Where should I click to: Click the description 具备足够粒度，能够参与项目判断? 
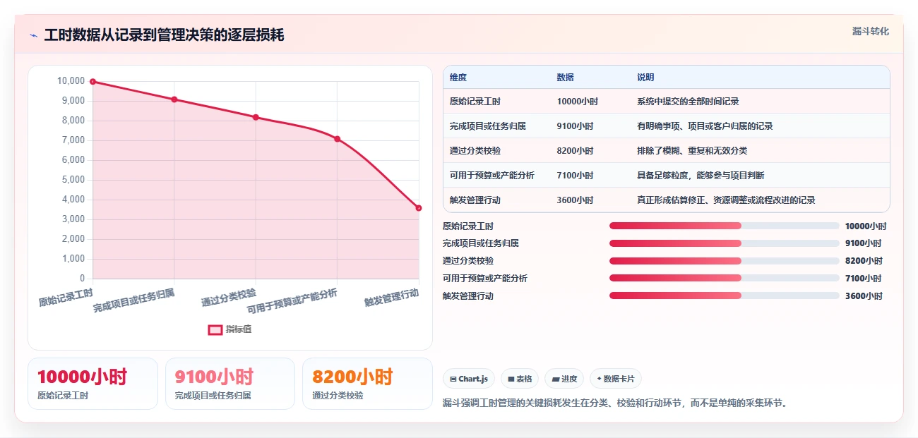click(x=701, y=176)
